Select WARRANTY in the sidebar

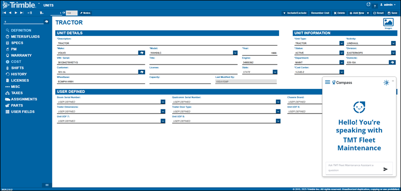21,55
